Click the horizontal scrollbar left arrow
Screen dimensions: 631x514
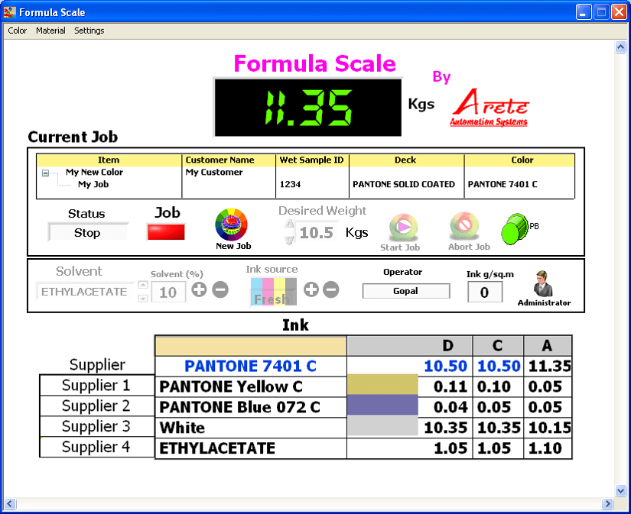(10, 503)
